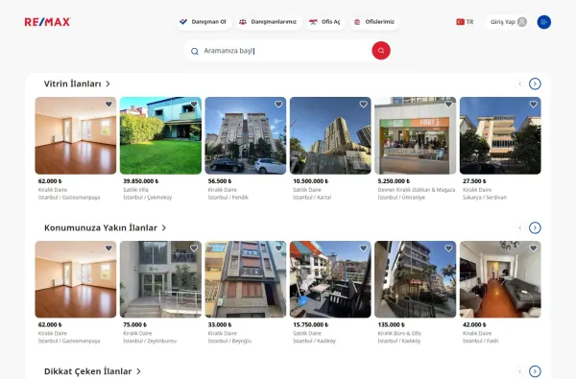This screenshot has height=379, width=576.
Task: Click the red search button
Action: pyautogui.click(x=381, y=51)
